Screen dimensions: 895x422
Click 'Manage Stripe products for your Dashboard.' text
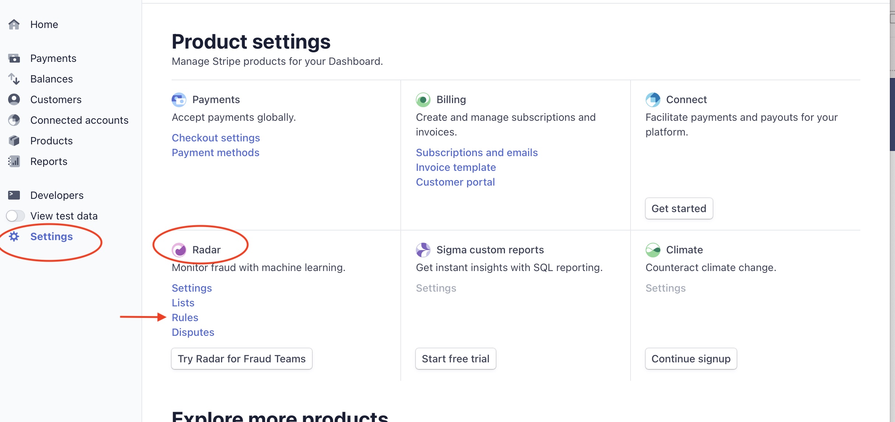point(277,61)
